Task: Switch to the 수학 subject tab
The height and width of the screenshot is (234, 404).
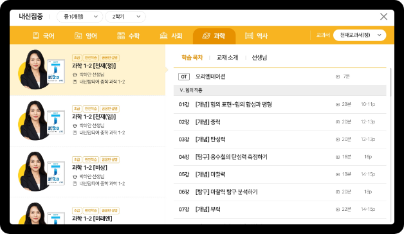Action: pos(128,36)
